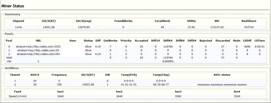Viewport: 271px width, 103px height.
Task: Click the total row label in Pools
Action: pyautogui.click(x=9, y=58)
